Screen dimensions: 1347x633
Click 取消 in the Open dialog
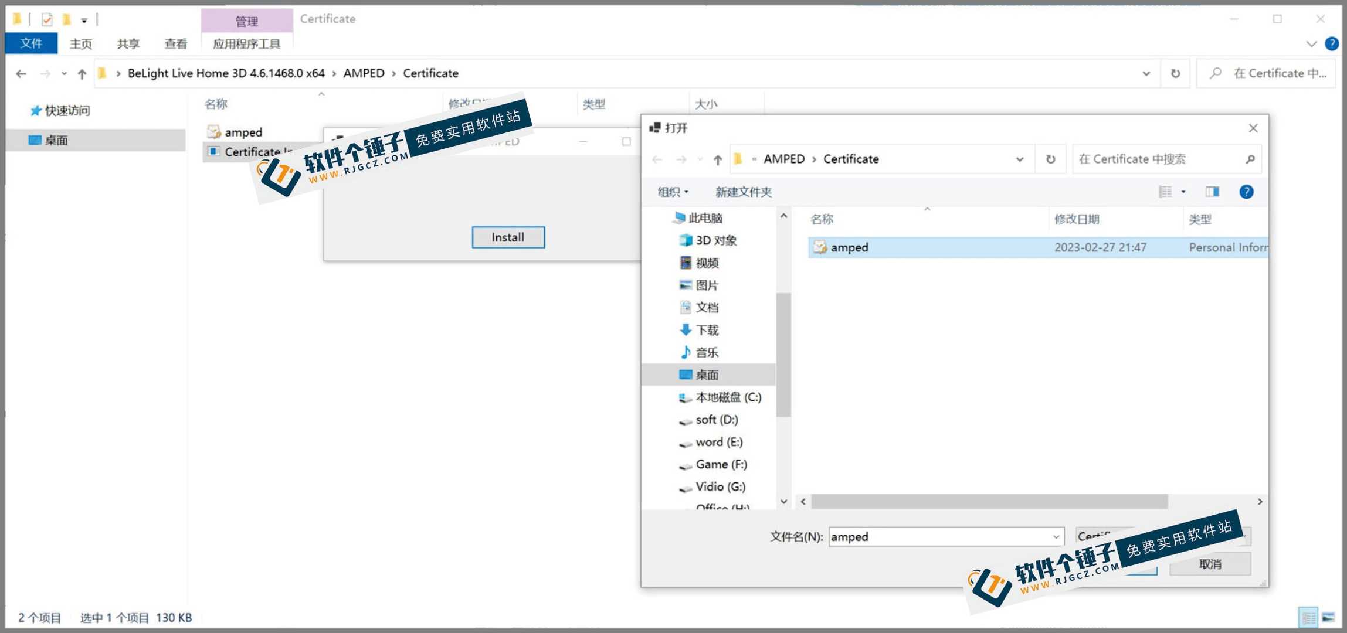pyautogui.click(x=1210, y=564)
